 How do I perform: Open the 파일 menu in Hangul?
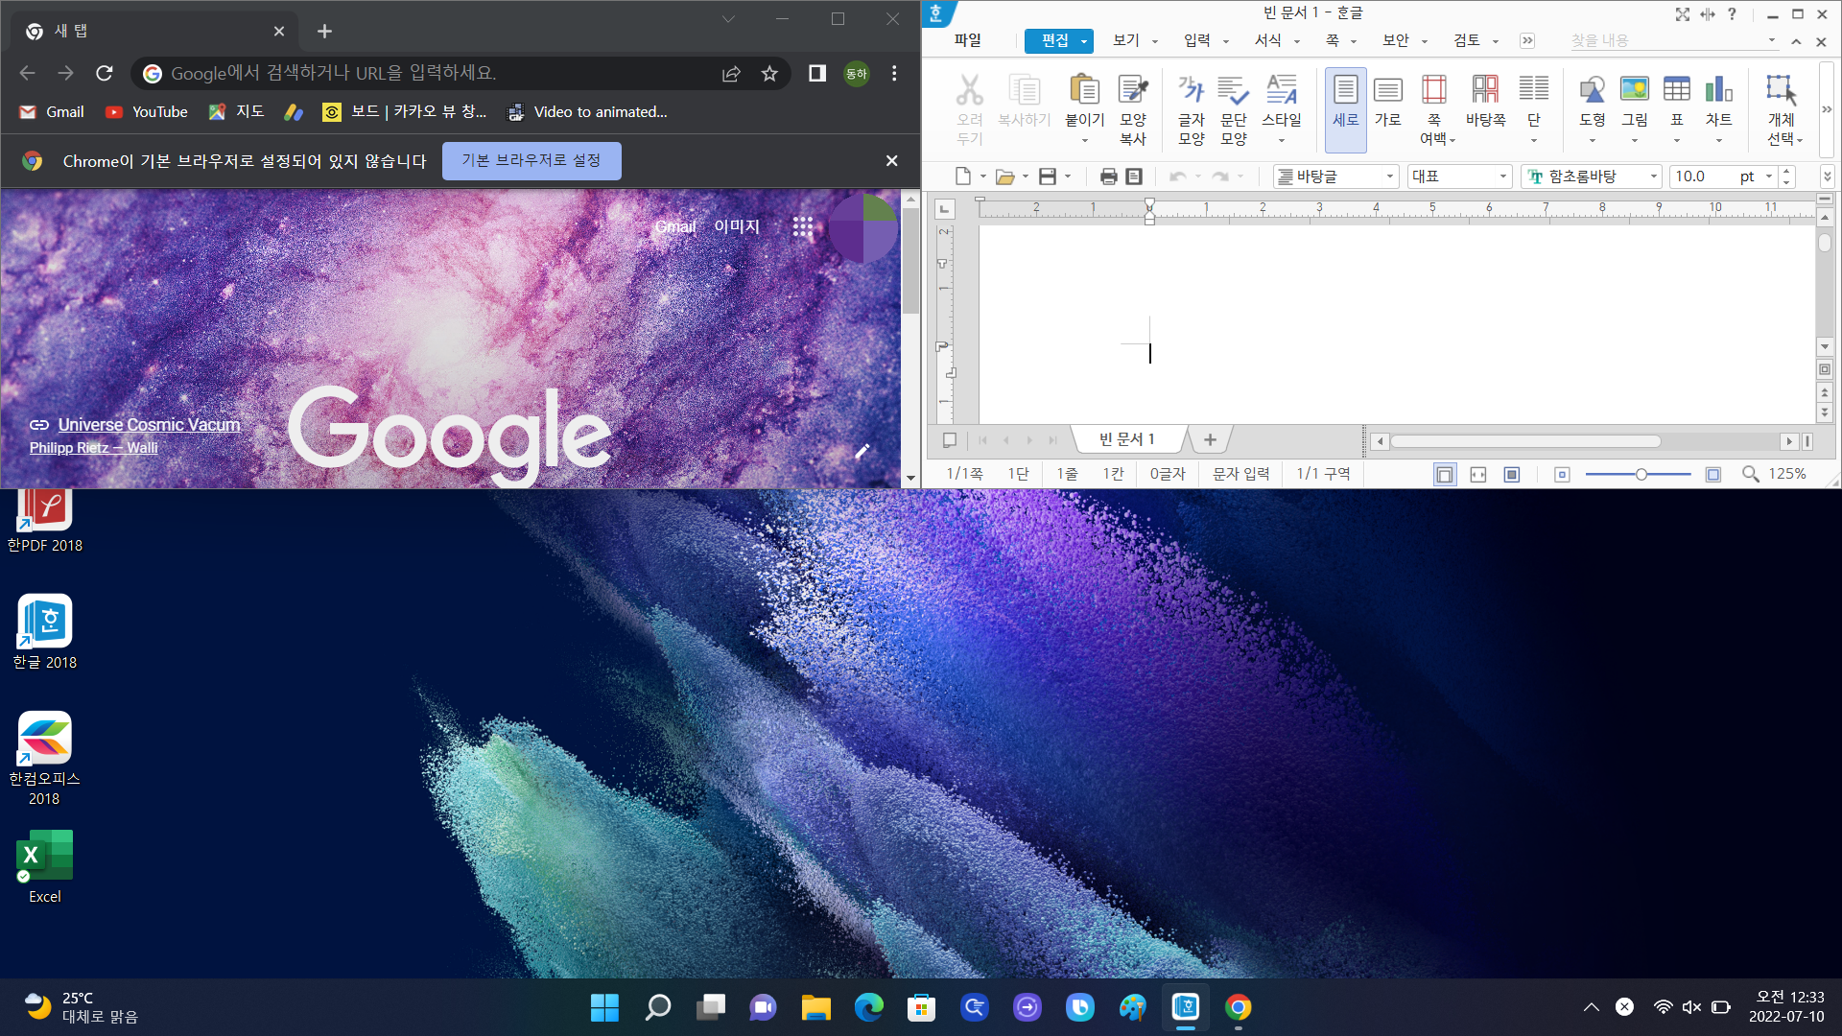(x=967, y=40)
